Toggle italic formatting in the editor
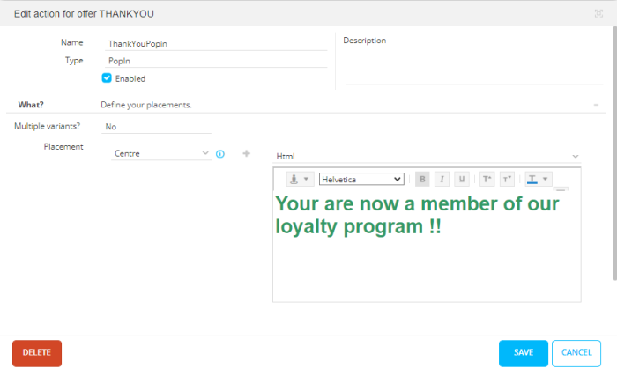Viewport: 617px width, 369px height. (x=442, y=179)
